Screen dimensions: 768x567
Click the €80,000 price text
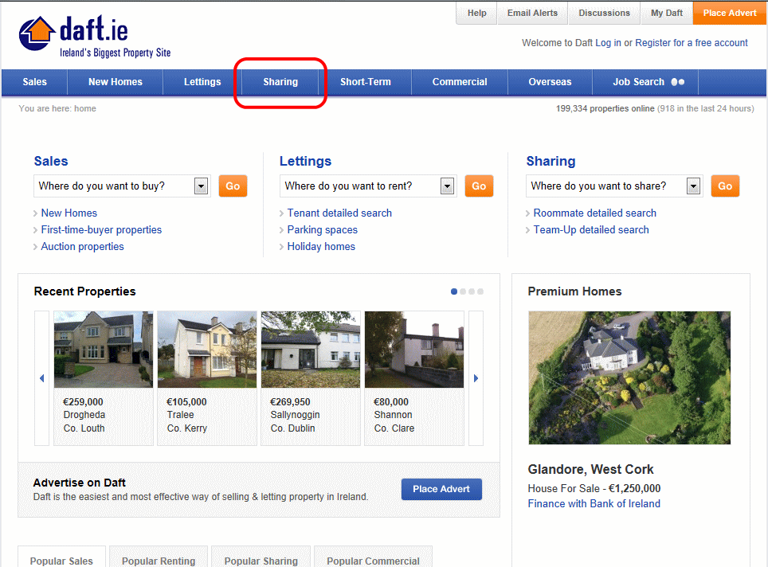tap(391, 402)
